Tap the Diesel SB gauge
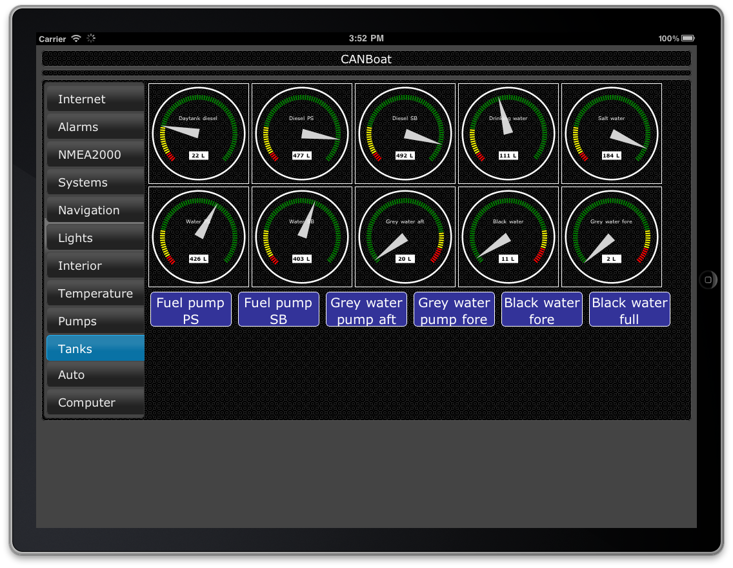Screen dimensions: 733x568 405,134
